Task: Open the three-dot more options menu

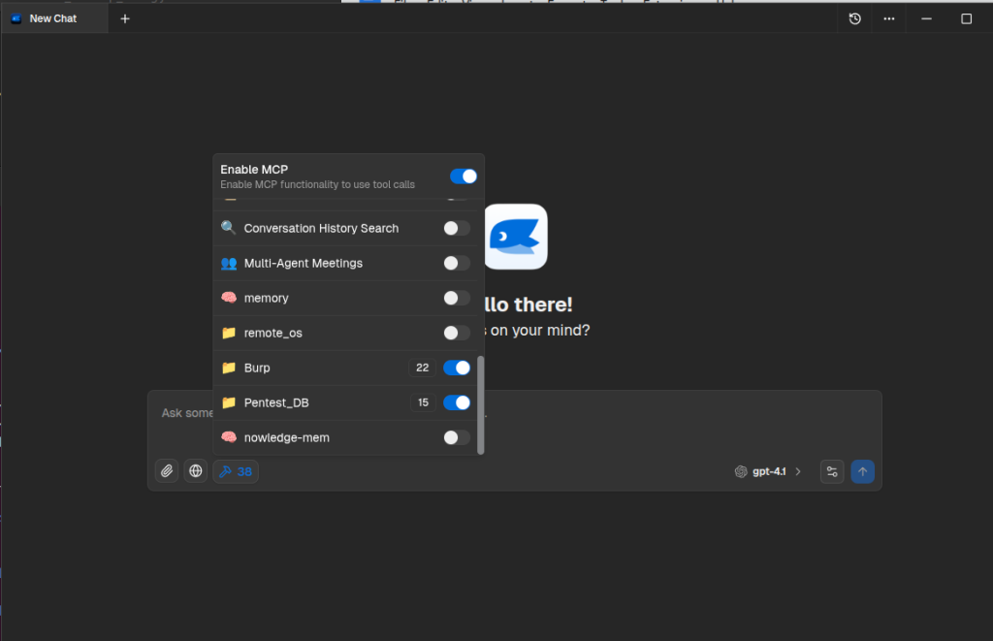Action: pos(889,18)
